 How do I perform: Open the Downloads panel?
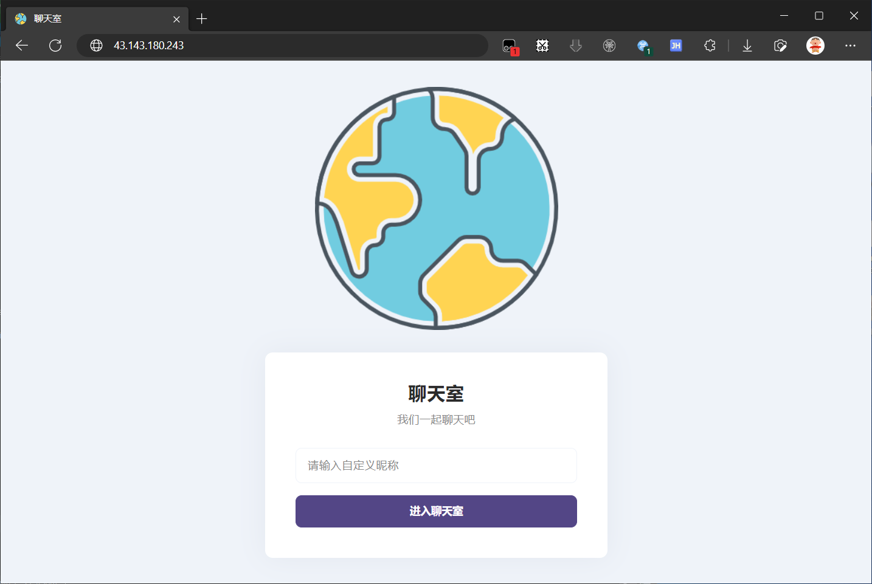pyautogui.click(x=747, y=45)
